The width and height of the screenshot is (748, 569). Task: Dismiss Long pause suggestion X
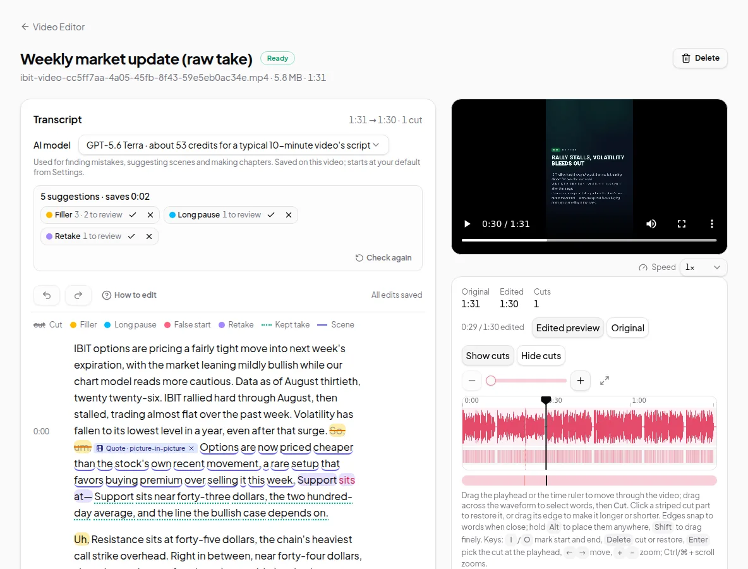(289, 215)
